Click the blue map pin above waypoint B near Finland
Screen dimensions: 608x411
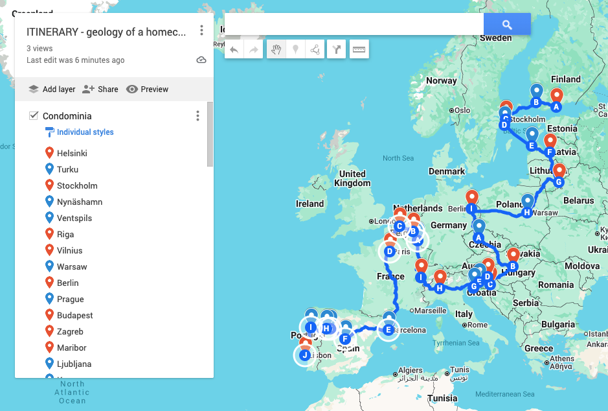tap(536, 91)
